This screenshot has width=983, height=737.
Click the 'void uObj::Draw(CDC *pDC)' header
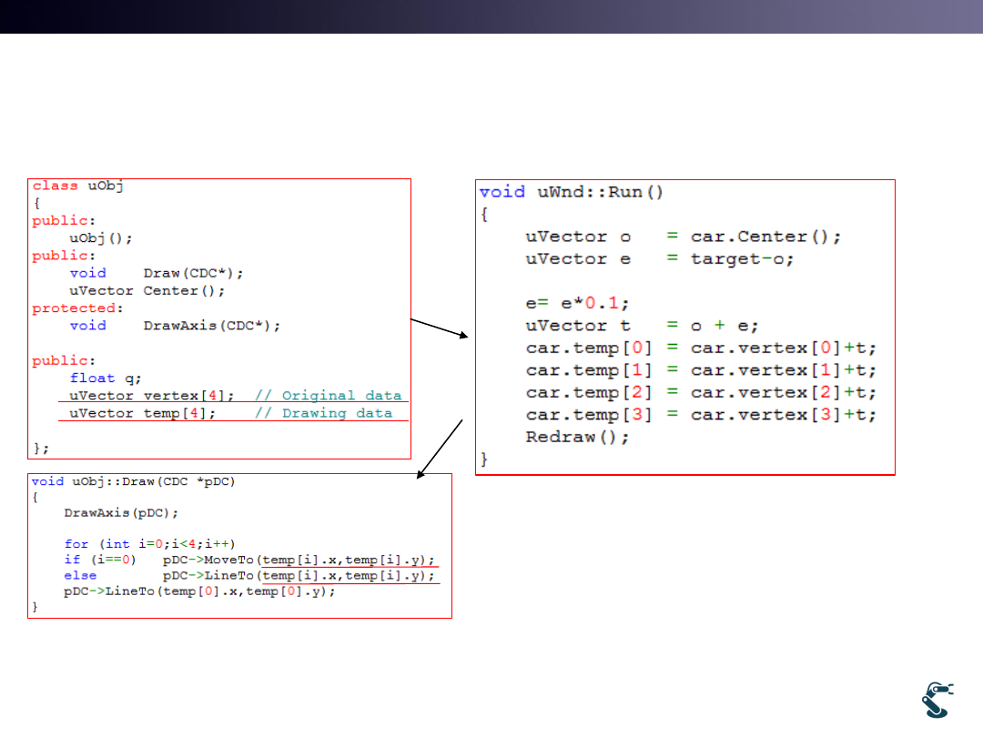(x=133, y=481)
